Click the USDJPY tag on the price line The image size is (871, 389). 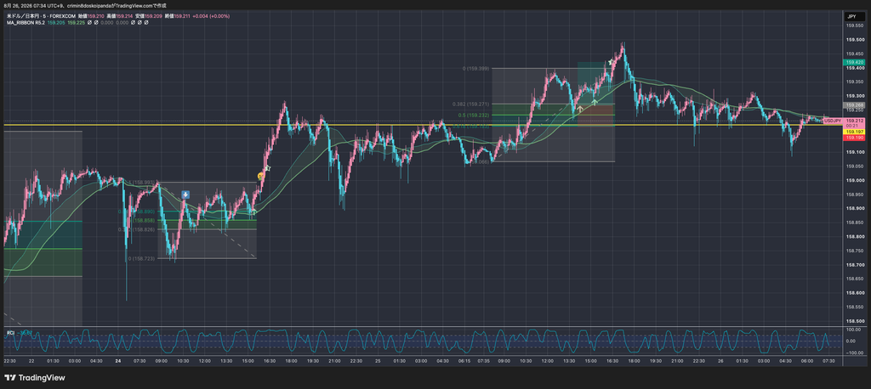(x=834, y=121)
